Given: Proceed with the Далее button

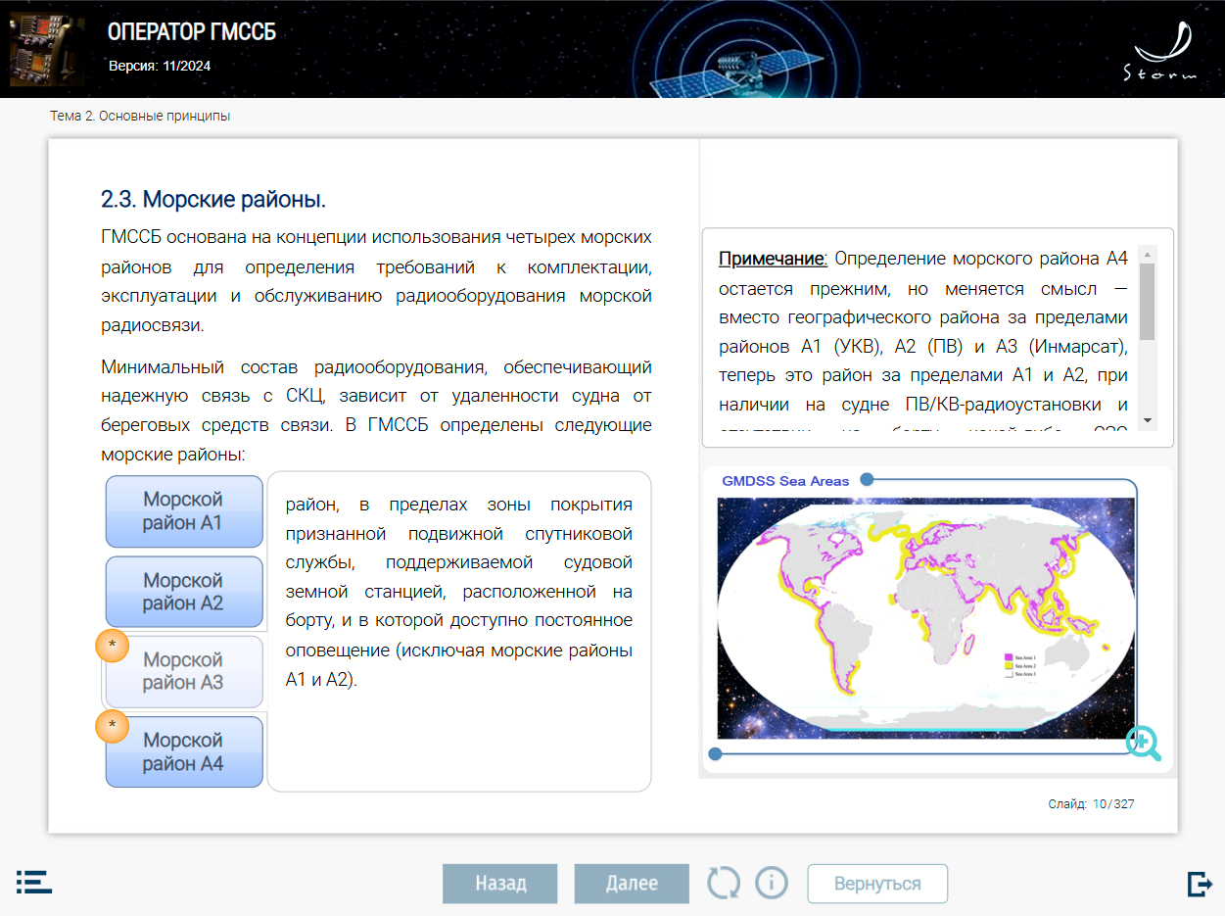Looking at the screenshot, I should tap(632, 883).
